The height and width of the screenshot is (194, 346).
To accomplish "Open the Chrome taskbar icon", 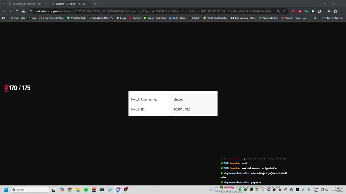I will tap(70, 190).
